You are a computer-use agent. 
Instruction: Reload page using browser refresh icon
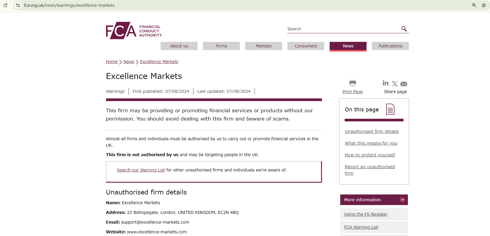click(5, 5)
